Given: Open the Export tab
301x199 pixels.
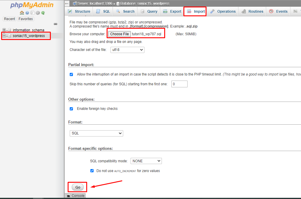Looking at the screenshot, I should tap(172, 11).
